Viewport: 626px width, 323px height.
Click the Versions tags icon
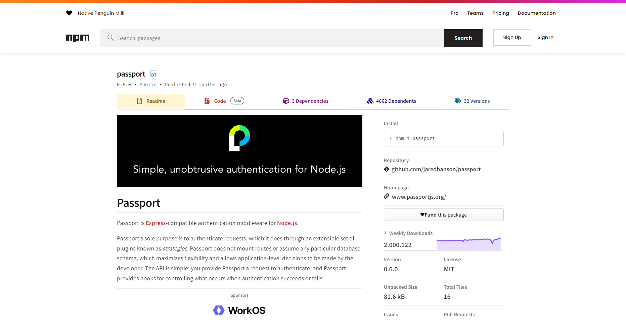coord(458,101)
